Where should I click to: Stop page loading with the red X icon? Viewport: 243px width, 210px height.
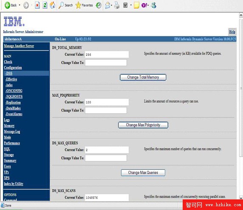pyautogui.click(x=37, y=5)
